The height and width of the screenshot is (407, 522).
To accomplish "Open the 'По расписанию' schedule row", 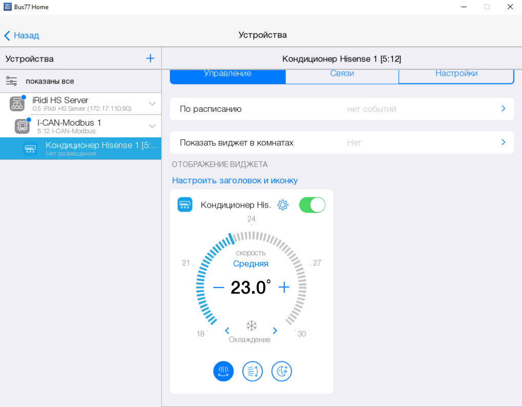I will point(342,109).
